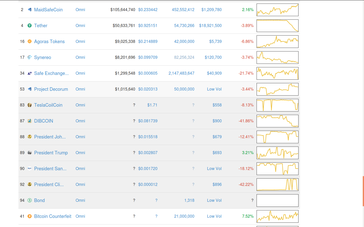
Task: Click the orange Bitcoin Counterfeit icon
Action: (x=30, y=216)
